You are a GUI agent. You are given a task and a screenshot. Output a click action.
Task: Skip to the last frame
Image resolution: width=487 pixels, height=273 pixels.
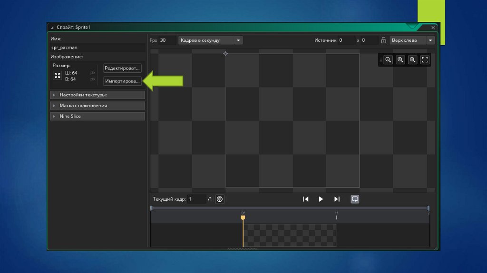tap(337, 199)
